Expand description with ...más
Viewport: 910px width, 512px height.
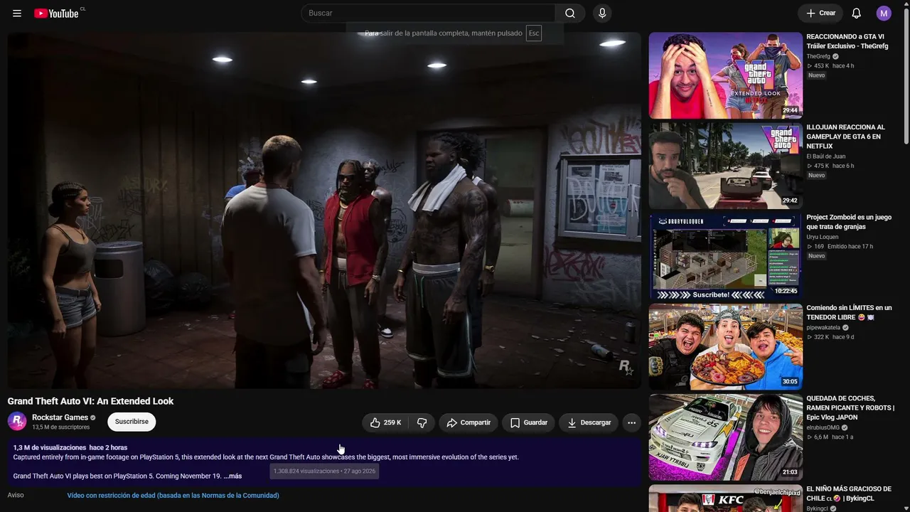(x=232, y=476)
